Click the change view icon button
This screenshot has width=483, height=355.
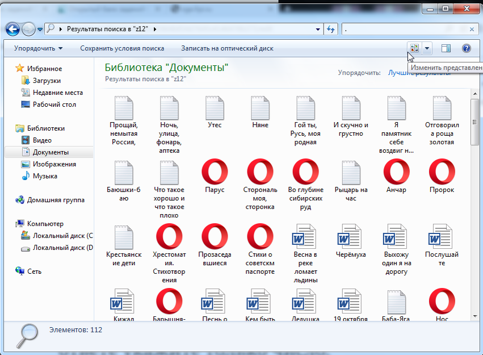click(x=415, y=48)
